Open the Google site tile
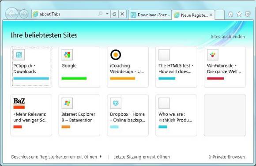The height and width of the screenshot is (166, 256). 79,67
